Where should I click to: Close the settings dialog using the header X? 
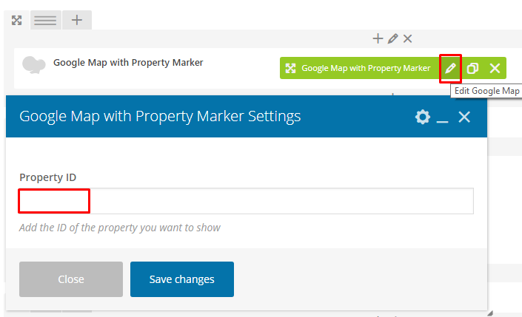464,117
